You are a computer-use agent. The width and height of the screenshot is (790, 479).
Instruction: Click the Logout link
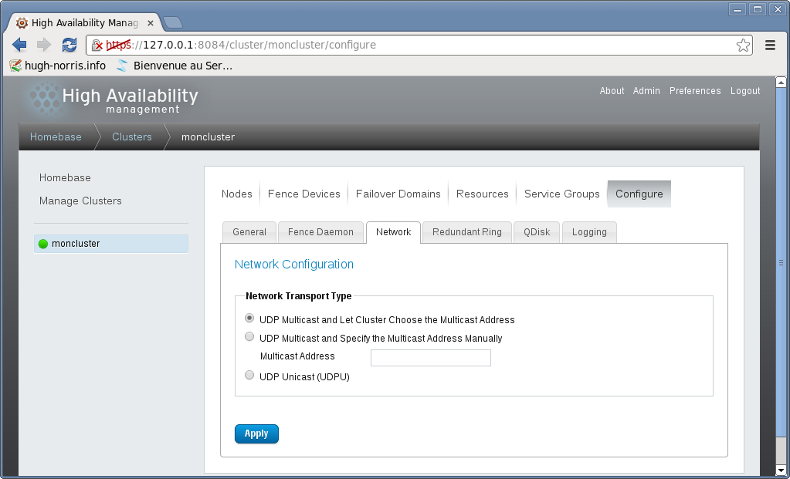pos(745,91)
